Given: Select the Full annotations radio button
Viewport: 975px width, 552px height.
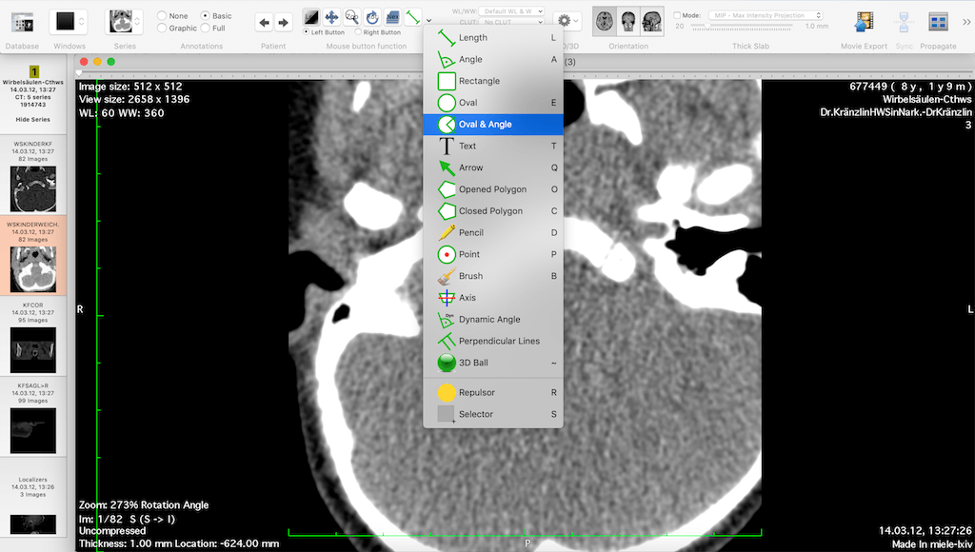Looking at the screenshot, I should 205,29.
